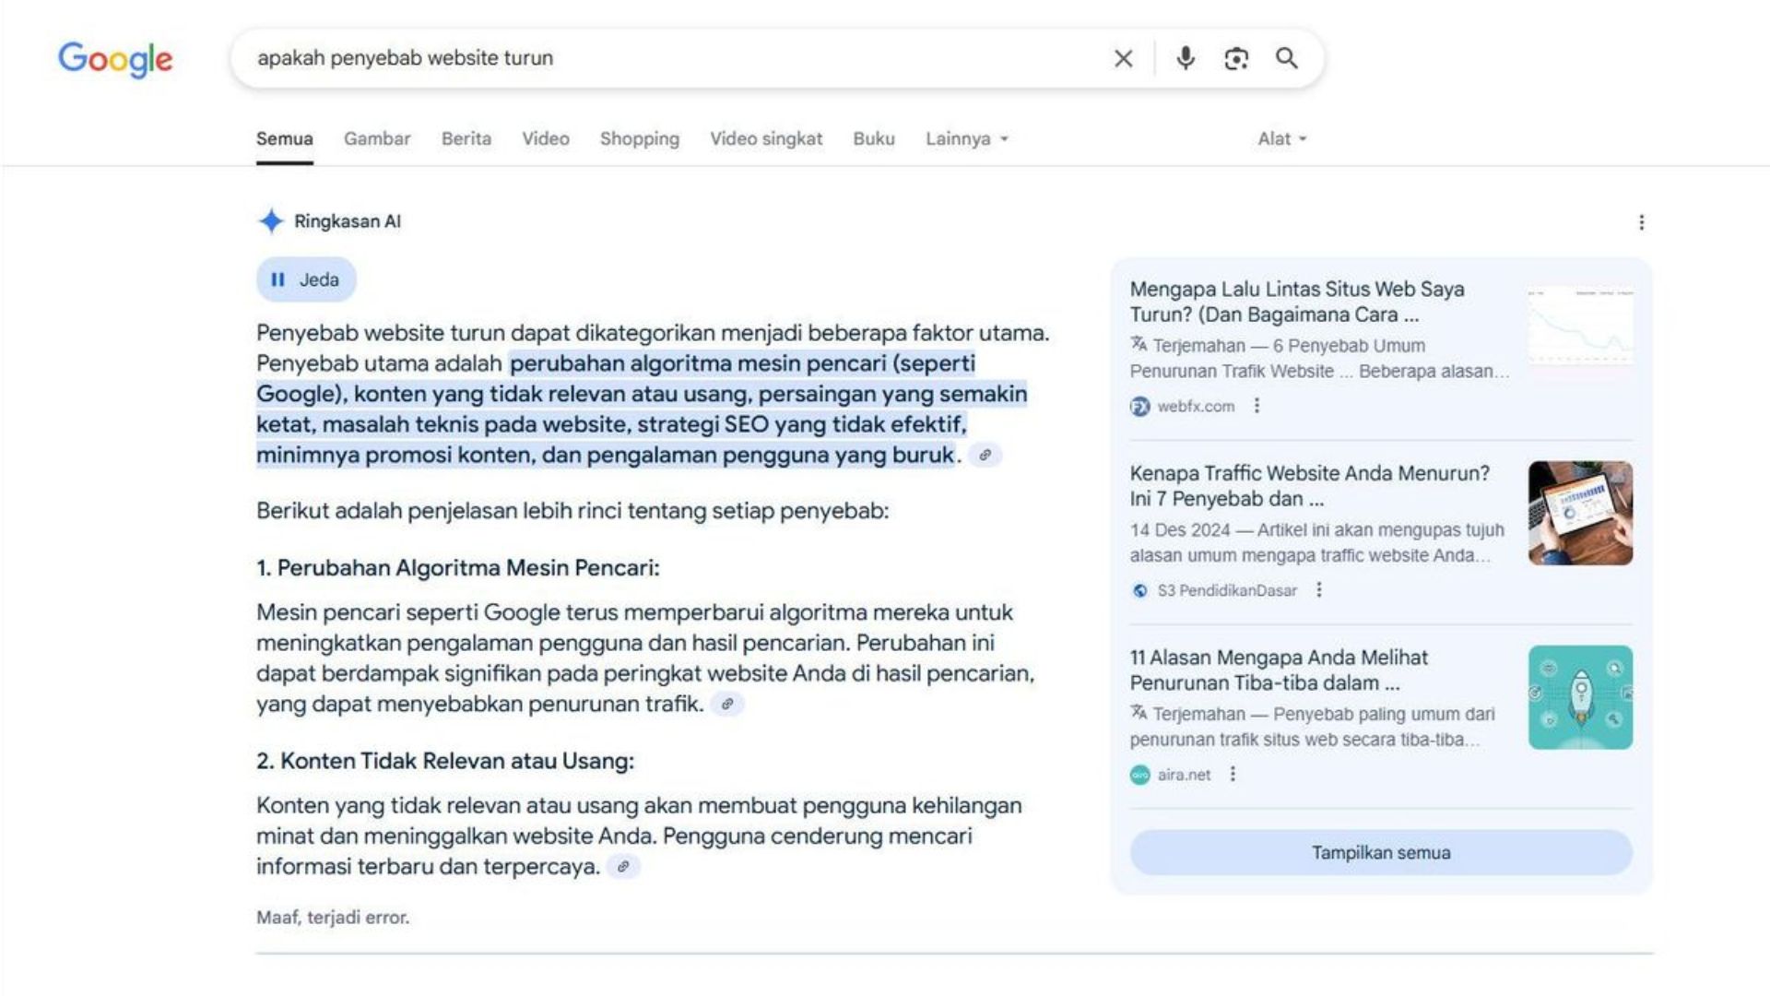The width and height of the screenshot is (1770, 996).
Task: Open the webfx.com favicon link
Action: pyautogui.click(x=1139, y=406)
